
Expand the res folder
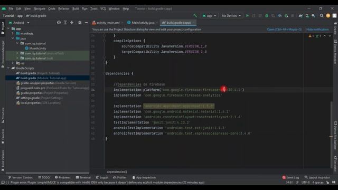click(x=13, y=63)
